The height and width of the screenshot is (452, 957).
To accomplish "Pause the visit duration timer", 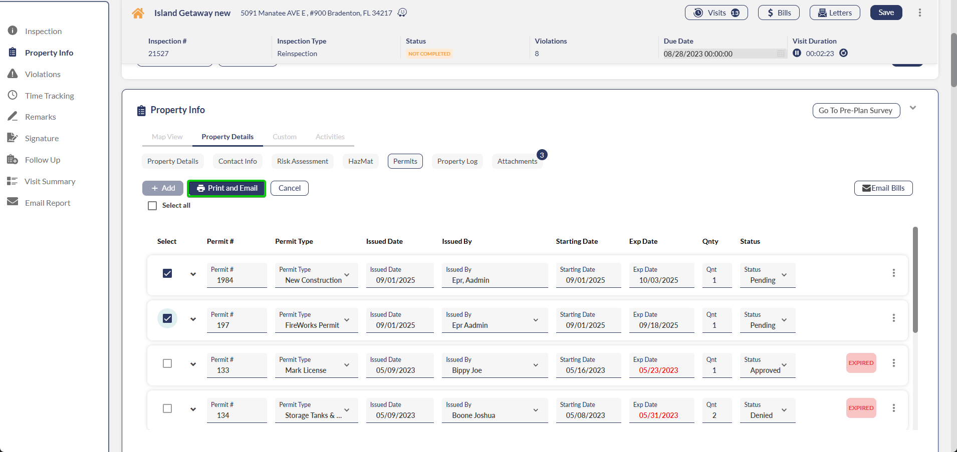I will click(797, 53).
